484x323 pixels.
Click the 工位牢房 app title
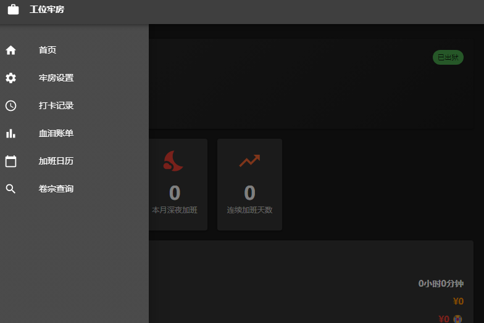pos(47,10)
